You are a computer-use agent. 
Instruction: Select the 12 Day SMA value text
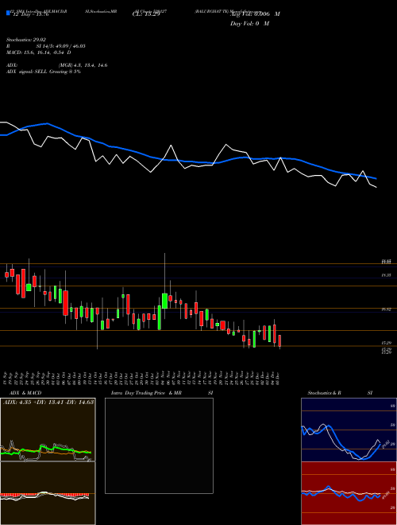pos(30,14)
